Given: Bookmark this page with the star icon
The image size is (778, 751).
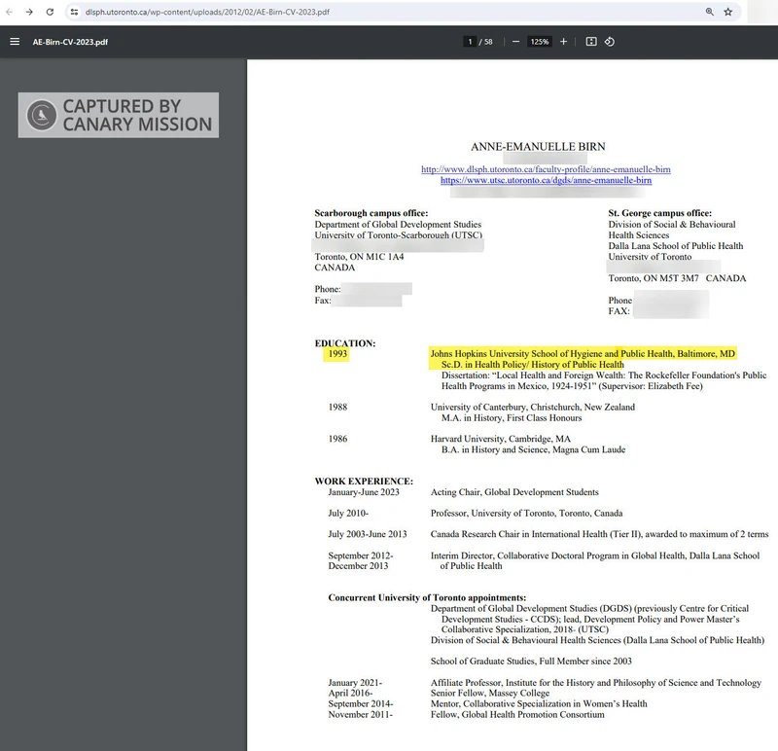Looking at the screenshot, I should (x=728, y=12).
